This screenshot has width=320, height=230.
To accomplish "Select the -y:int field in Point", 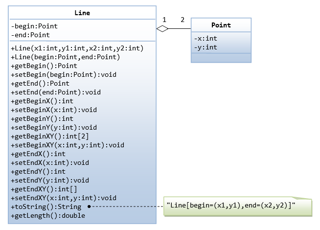I will coord(206,47).
